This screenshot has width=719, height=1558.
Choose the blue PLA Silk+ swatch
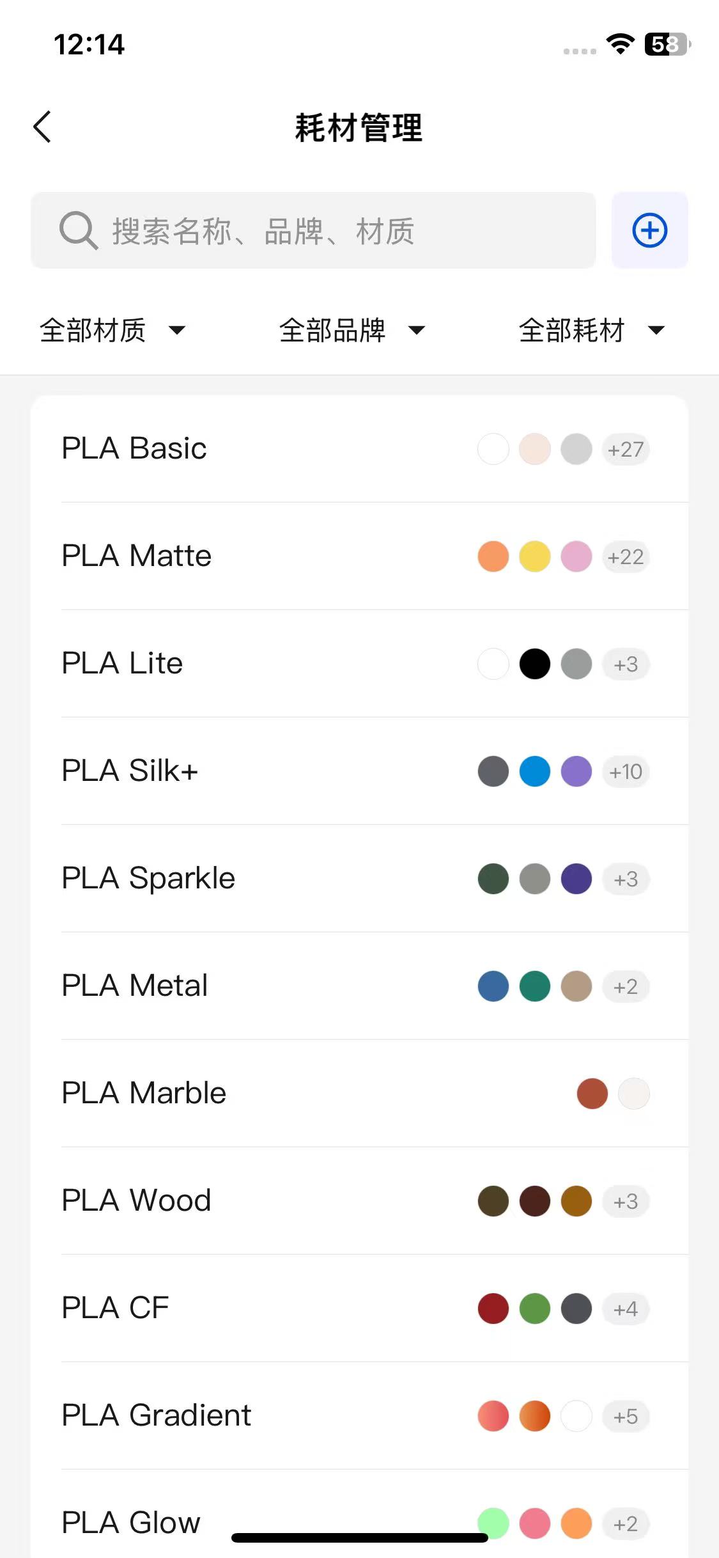click(x=535, y=771)
